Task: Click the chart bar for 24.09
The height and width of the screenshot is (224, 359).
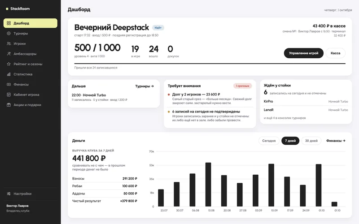Action: click(x=302, y=196)
